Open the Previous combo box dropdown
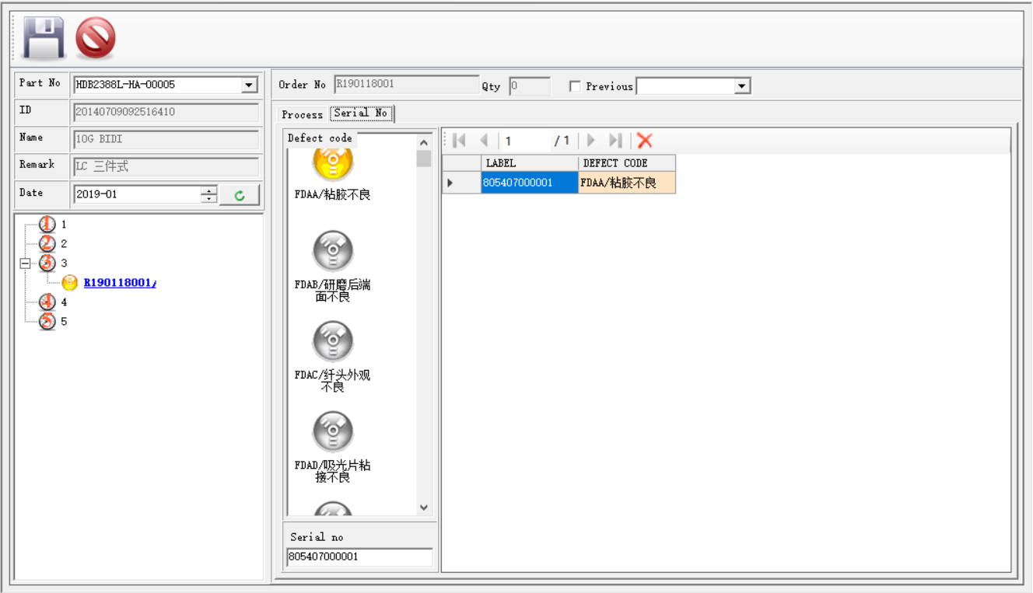Screen dimensions: 1033x593 click(742, 86)
